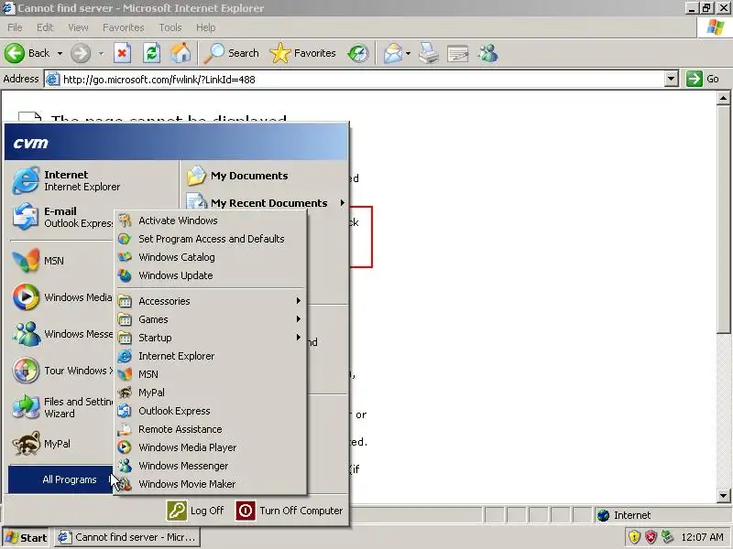Viewport: 733px width, 549px height.
Task: Stop loading with the red X icon
Action: point(122,53)
